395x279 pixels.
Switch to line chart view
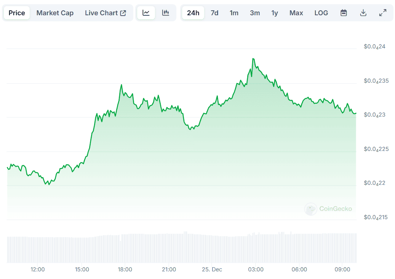[x=146, y=13]
